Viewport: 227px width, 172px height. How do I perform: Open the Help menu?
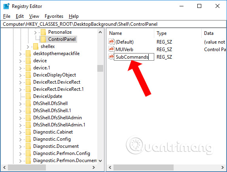(x=74, y=16)
